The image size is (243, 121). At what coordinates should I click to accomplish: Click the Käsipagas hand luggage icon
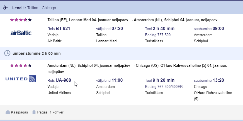coord(8,112)
